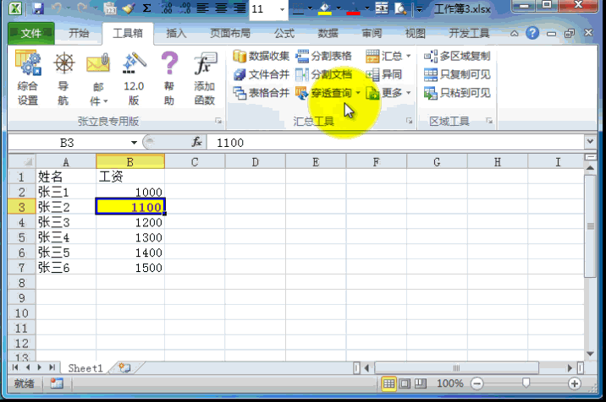Select the 数据收集 tool
This screenshot has width=606, height=402.
(x=262, y=56)
